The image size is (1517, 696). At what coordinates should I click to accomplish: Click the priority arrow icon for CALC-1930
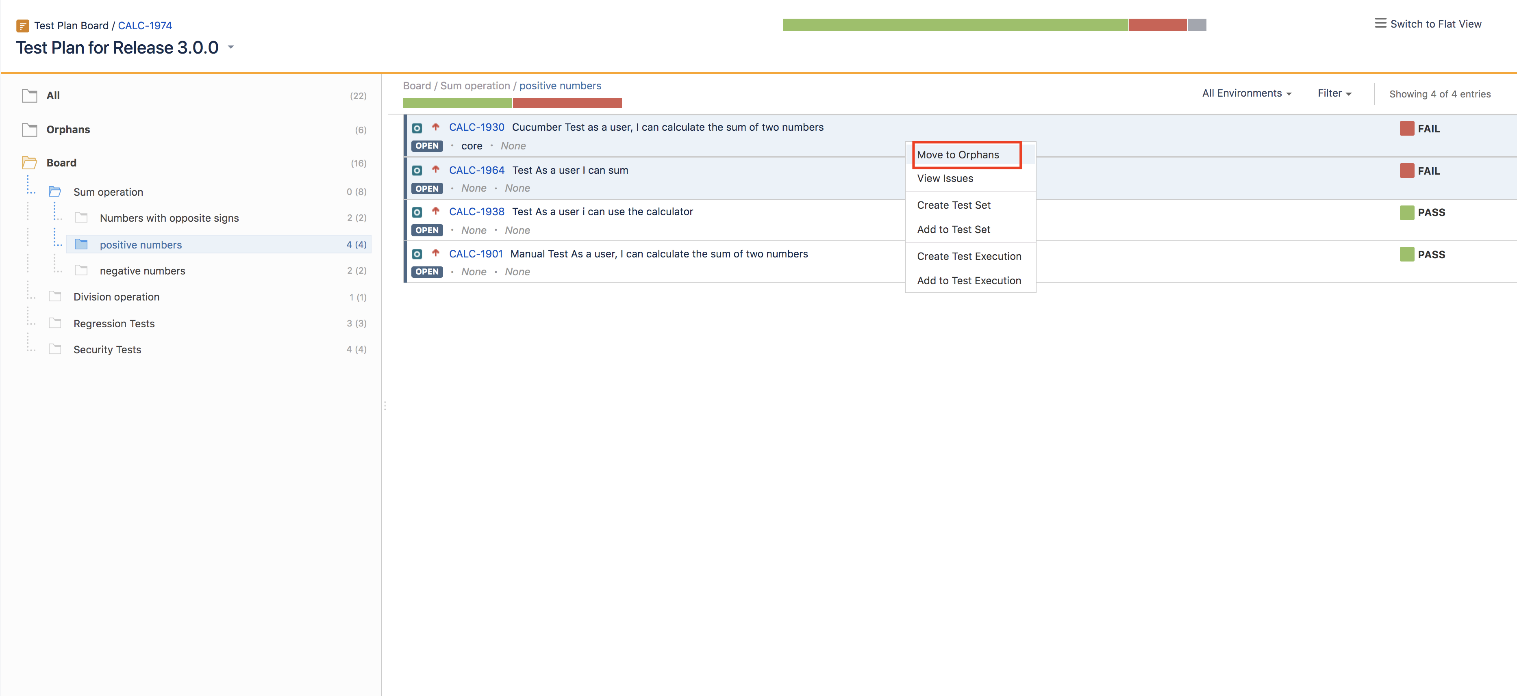[436, 127]
